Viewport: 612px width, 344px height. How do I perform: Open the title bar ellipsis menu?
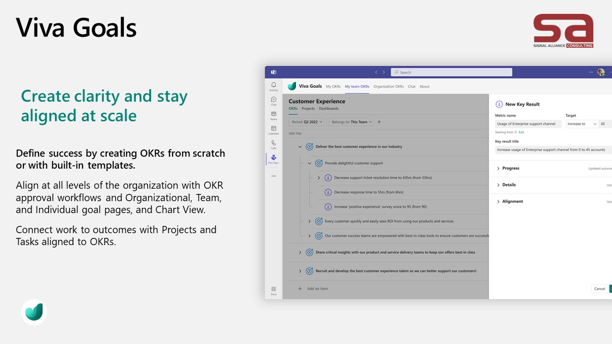click(x=591, y=72)
